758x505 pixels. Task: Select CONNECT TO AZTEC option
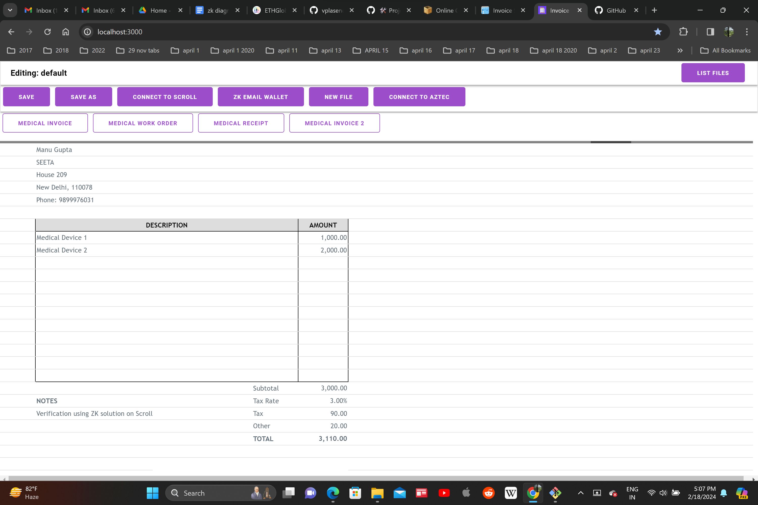coord(419,96)
